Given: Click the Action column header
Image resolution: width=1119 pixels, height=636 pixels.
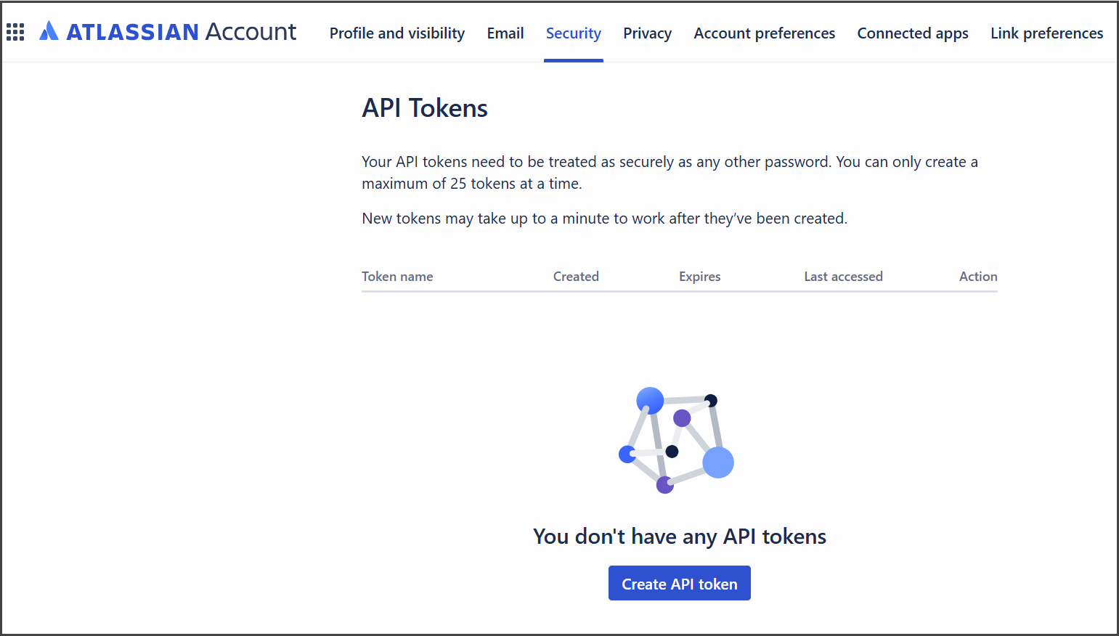Looking at the screenshot, I should pos(977,277).
